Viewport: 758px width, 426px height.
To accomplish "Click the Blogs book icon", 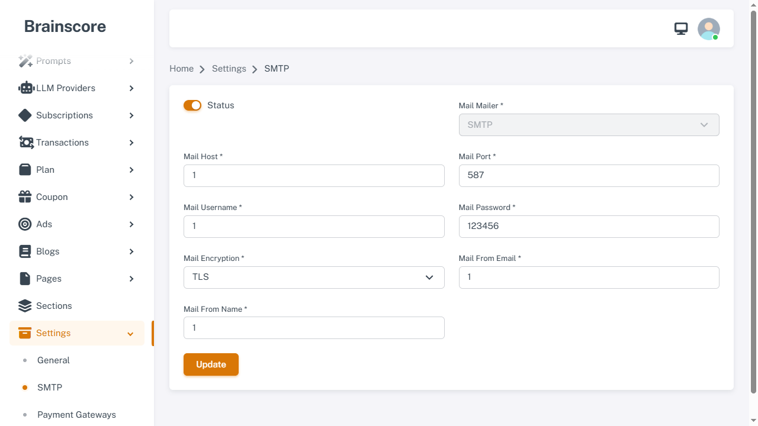I will pyautogui.click(x=25, y=251).
